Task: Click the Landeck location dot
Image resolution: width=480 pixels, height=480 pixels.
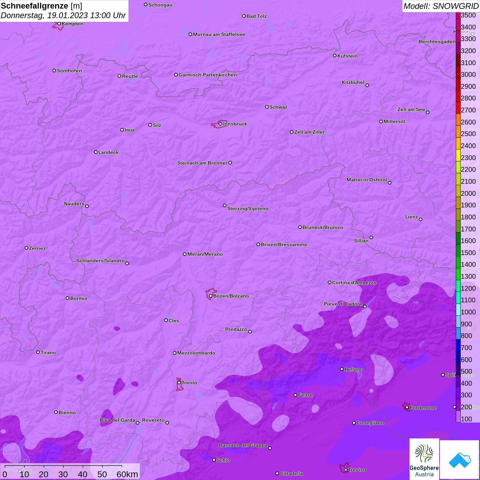Action: pos(96,152)
